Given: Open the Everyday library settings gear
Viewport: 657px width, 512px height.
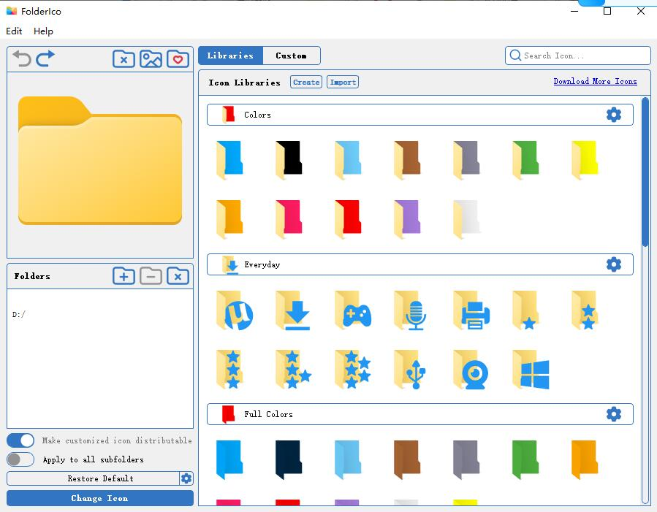Looking at the screenshot, I should (x=614, y=264).
